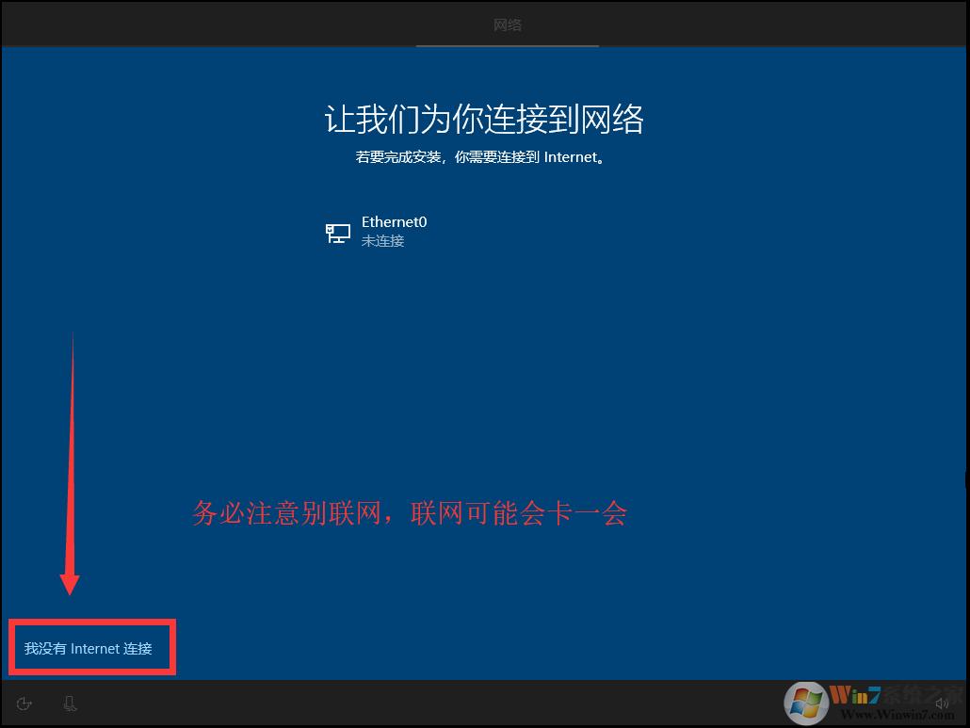
Task: Click the red highlighted box around skip option
Action: pyautogui.click(x=91, y=647)
